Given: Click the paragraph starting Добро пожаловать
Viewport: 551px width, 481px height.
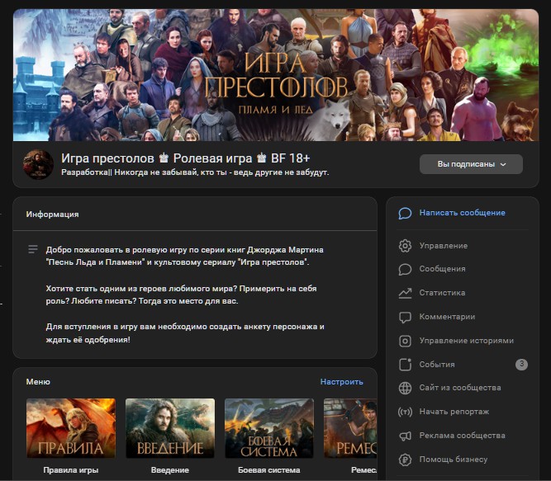Looking at the screenshot, I should (x=184, y=256).
